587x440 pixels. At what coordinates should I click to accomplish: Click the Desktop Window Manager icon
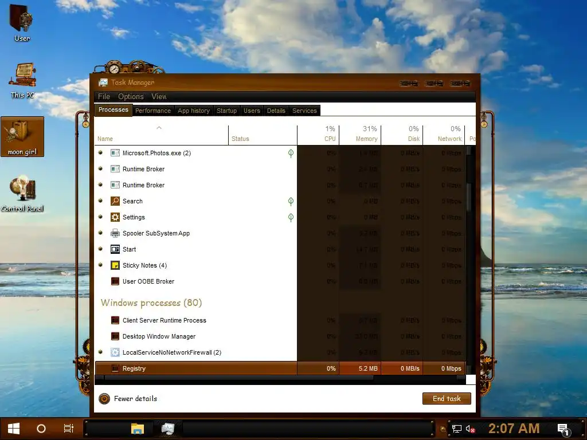click(x=115, y=336)
